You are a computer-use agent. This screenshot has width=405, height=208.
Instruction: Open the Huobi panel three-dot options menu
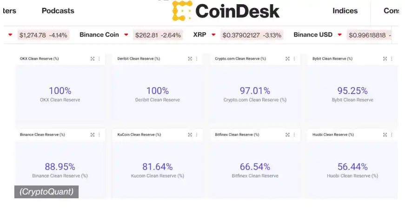coord(392,135)
